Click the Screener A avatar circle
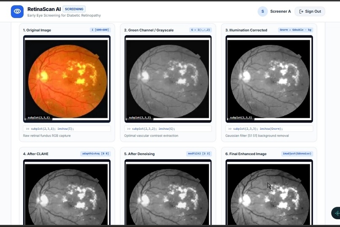Viewport: 340px width, 227px height. tap(262, 11)
